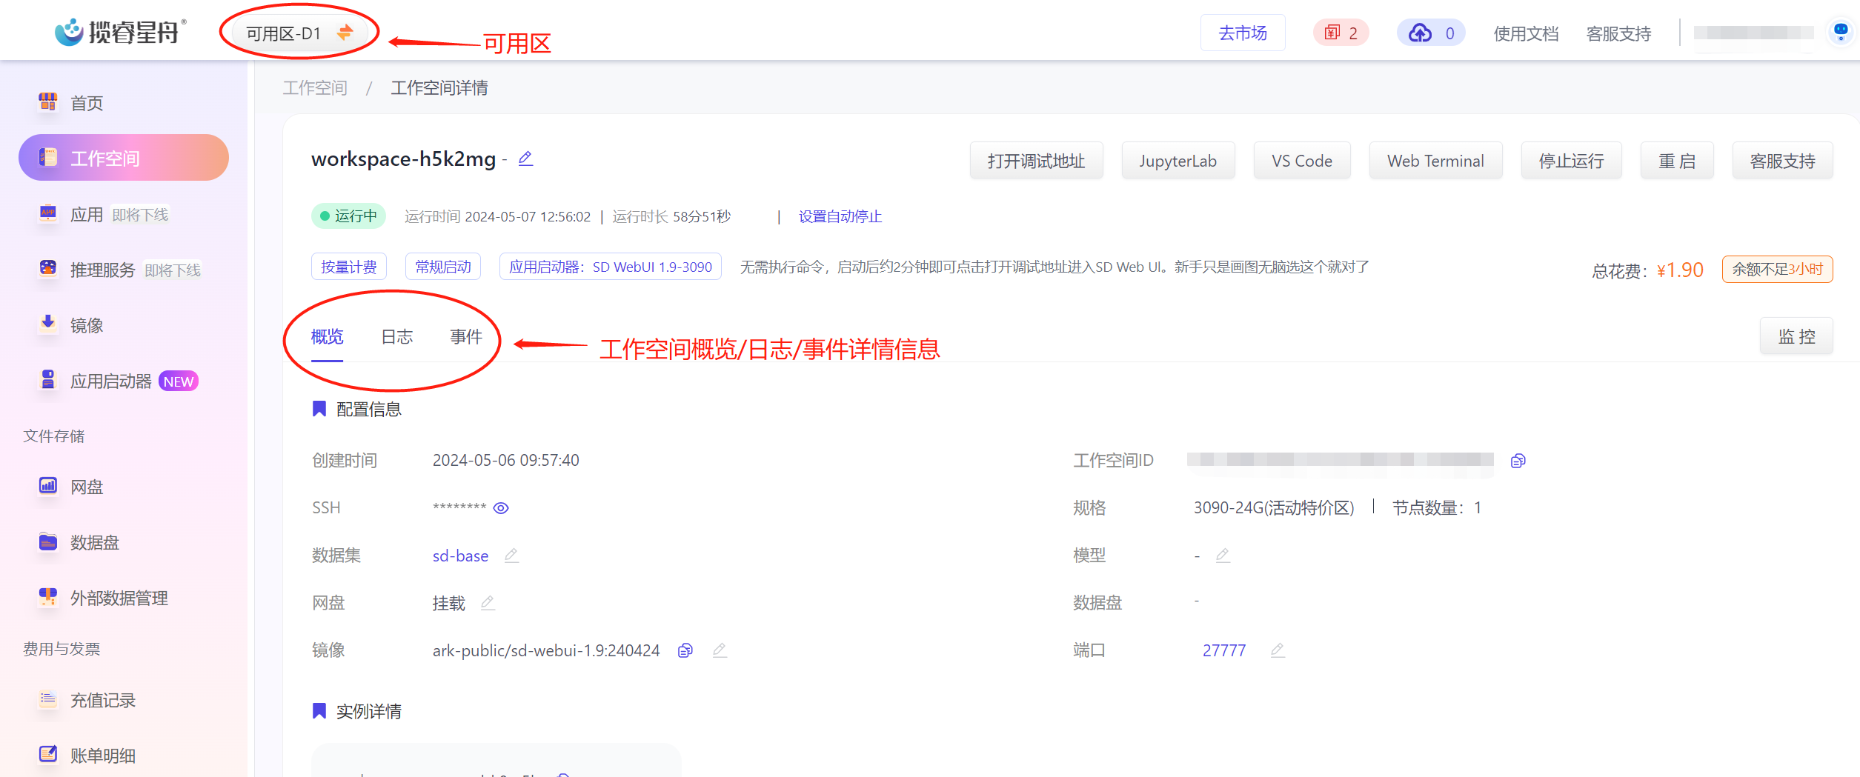Open the red voucher badge showing 2
1860x777 pixels.
[x=1341, y=33]
